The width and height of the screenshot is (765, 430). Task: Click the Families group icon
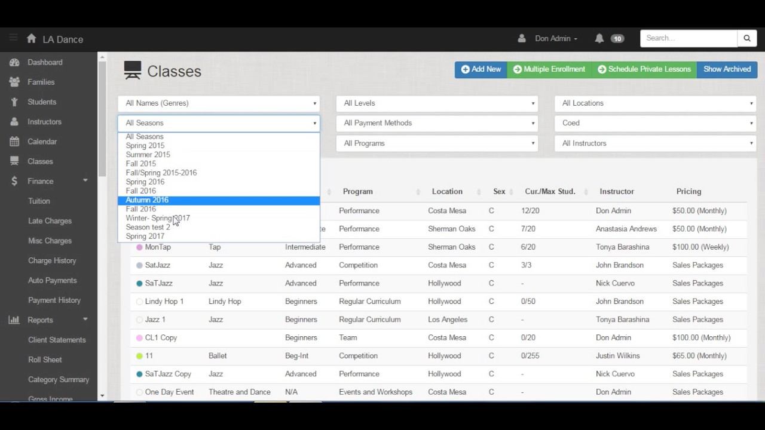(14, 82)
